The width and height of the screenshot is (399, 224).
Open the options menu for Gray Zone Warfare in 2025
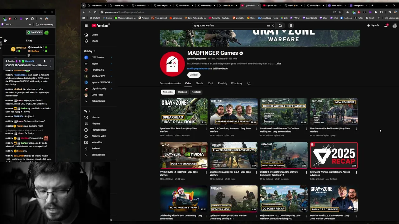coord(356,172)
